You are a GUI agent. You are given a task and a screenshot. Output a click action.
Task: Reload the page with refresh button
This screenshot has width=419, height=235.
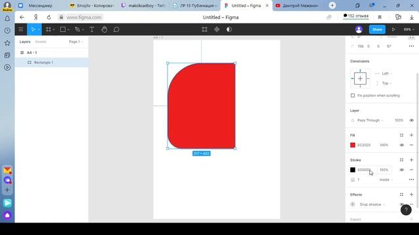coord(48,18)
